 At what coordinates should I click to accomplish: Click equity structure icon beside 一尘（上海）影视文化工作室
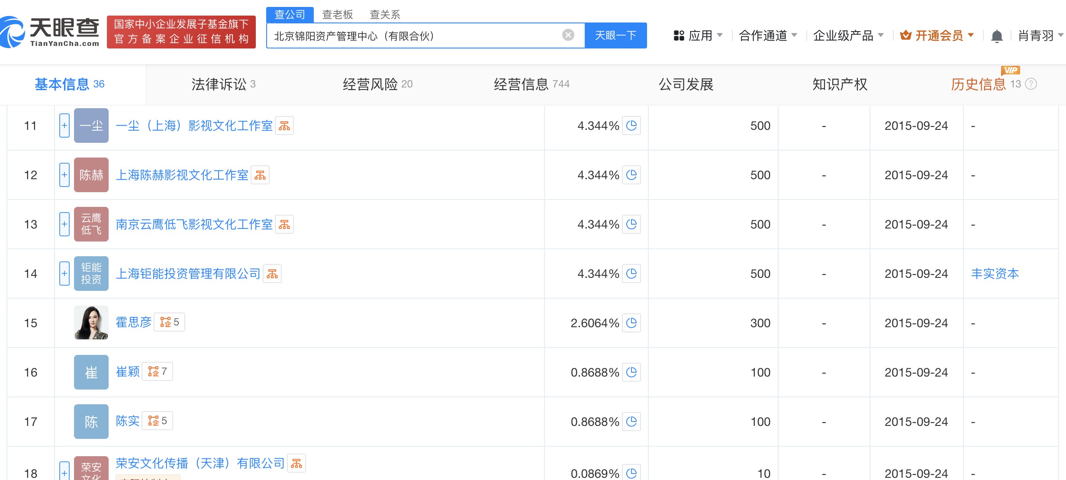[x=284, y=126]
